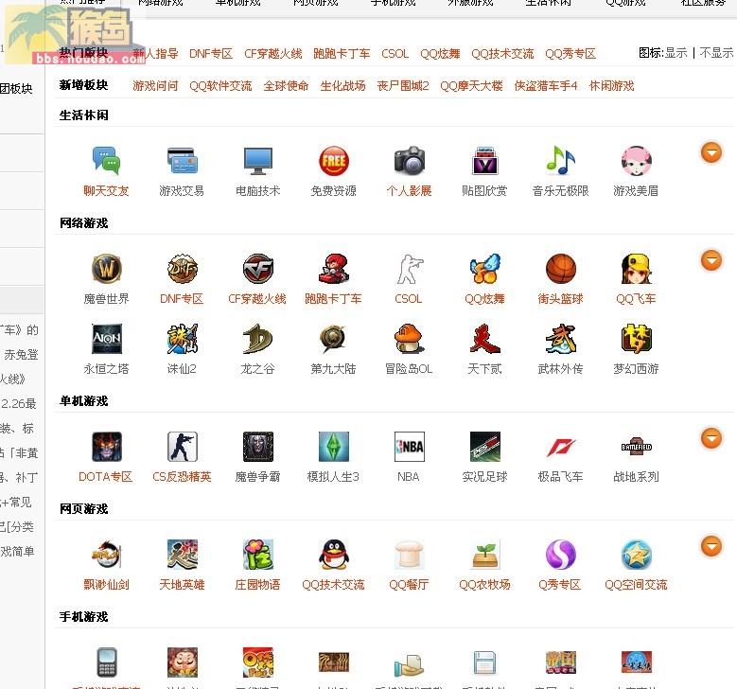Click the QQ炫舞 icon
The width and height of the screenshot is (737, 689).
click(x=485, y=269)
